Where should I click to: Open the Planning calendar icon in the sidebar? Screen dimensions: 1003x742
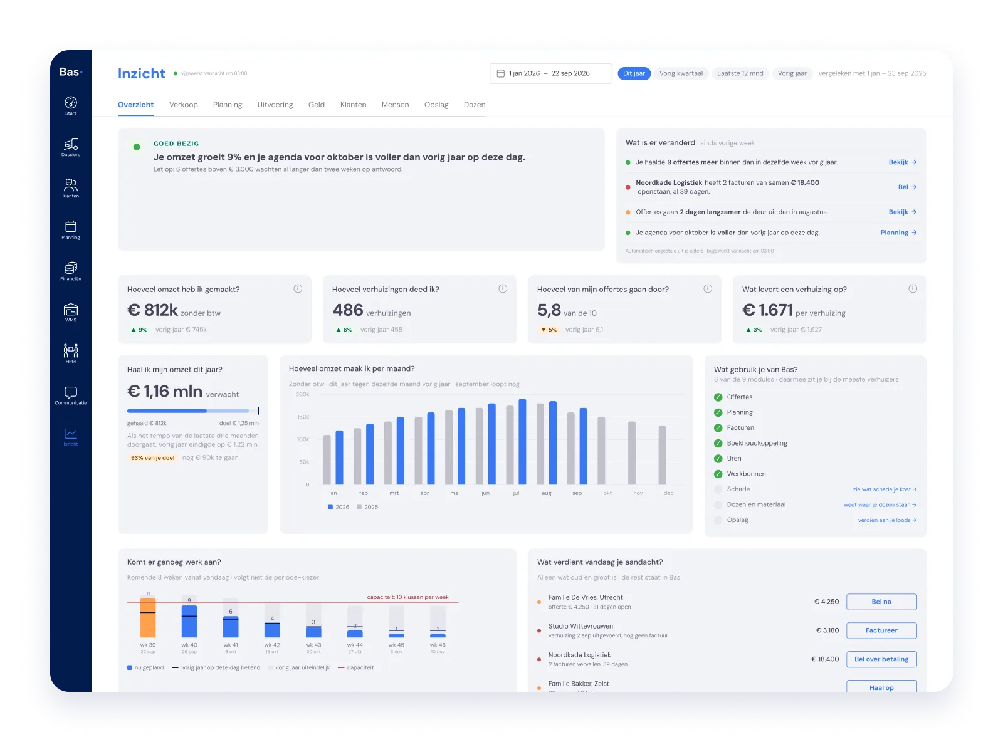[71, 229]
